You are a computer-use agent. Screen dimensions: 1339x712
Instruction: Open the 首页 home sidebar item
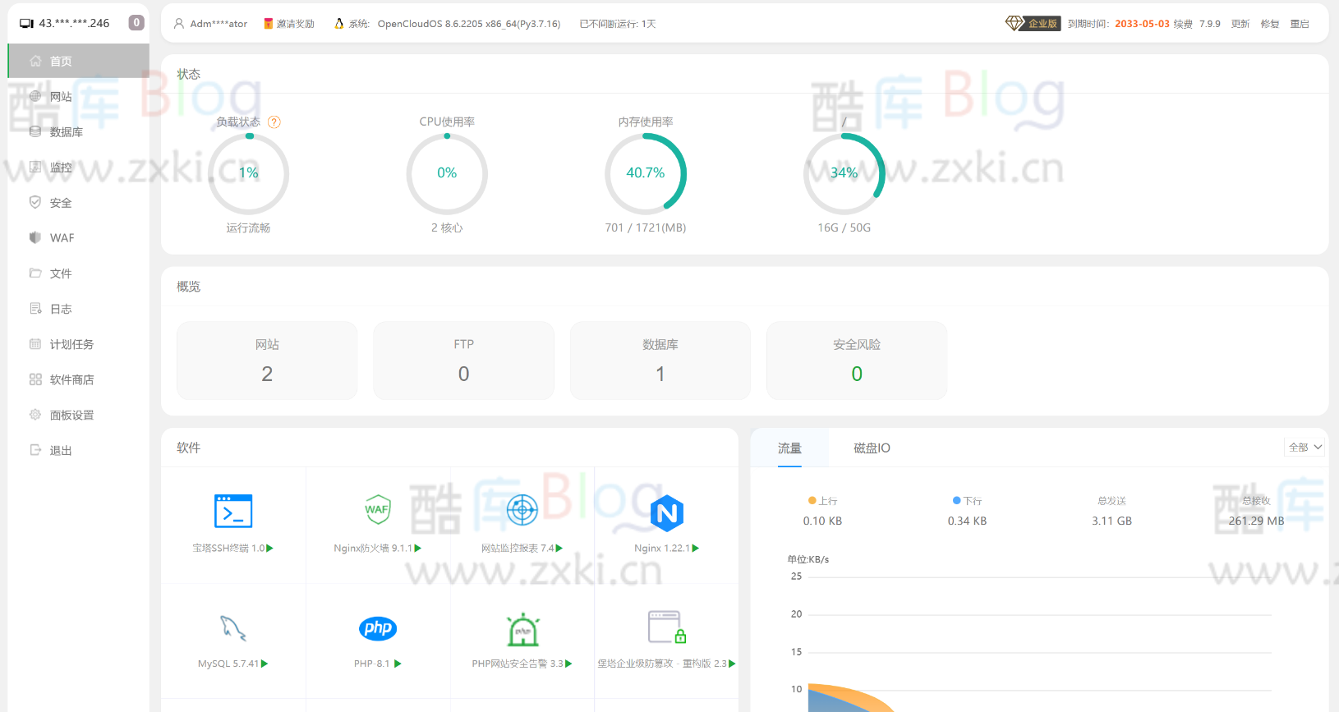point(79,61)
